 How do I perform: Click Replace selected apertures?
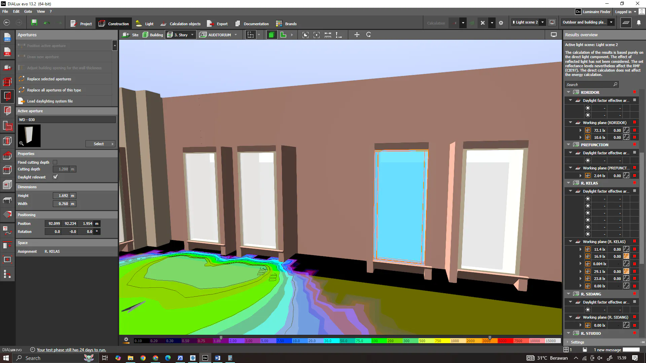49,79
